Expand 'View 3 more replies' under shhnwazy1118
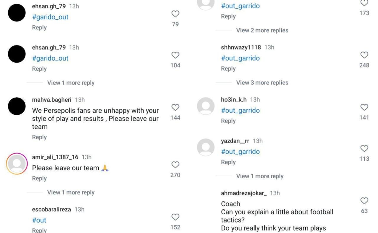Image resolution: width=378 pixels, height=233 pixels. point(262,83)
